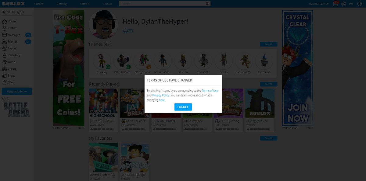Open the settings gear icon
This screenshot has height=181, width=366.
coord(360,4)
